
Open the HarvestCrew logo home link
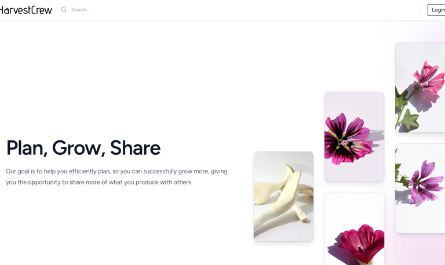25,10
